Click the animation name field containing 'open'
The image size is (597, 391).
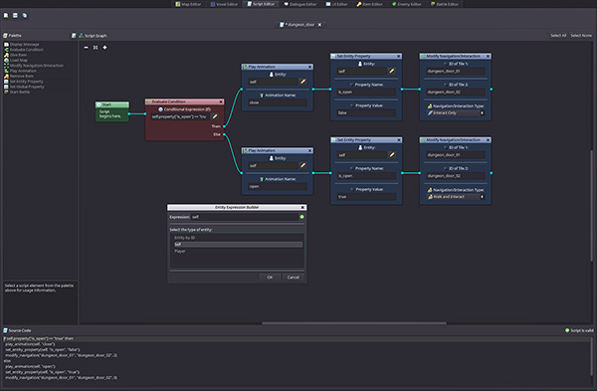(278, 186)
